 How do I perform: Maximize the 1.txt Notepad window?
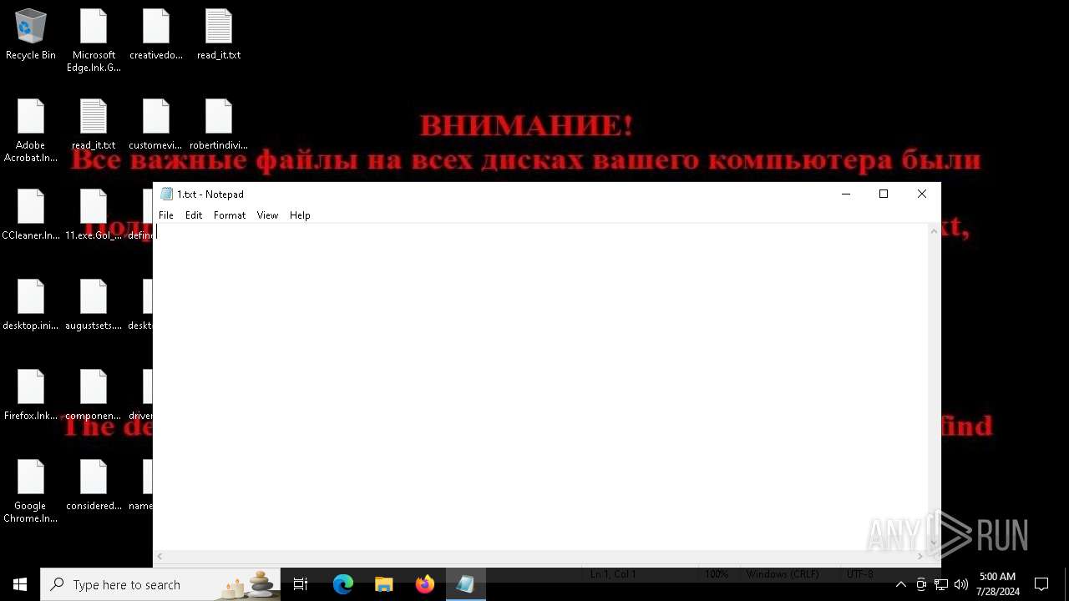pyautogui.click(x=884, y=194)
